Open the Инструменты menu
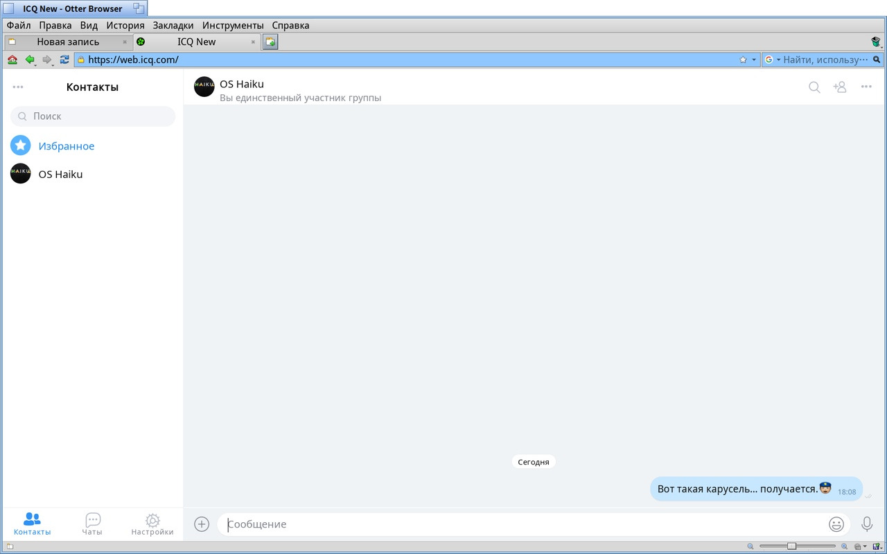 click(233, 26)
